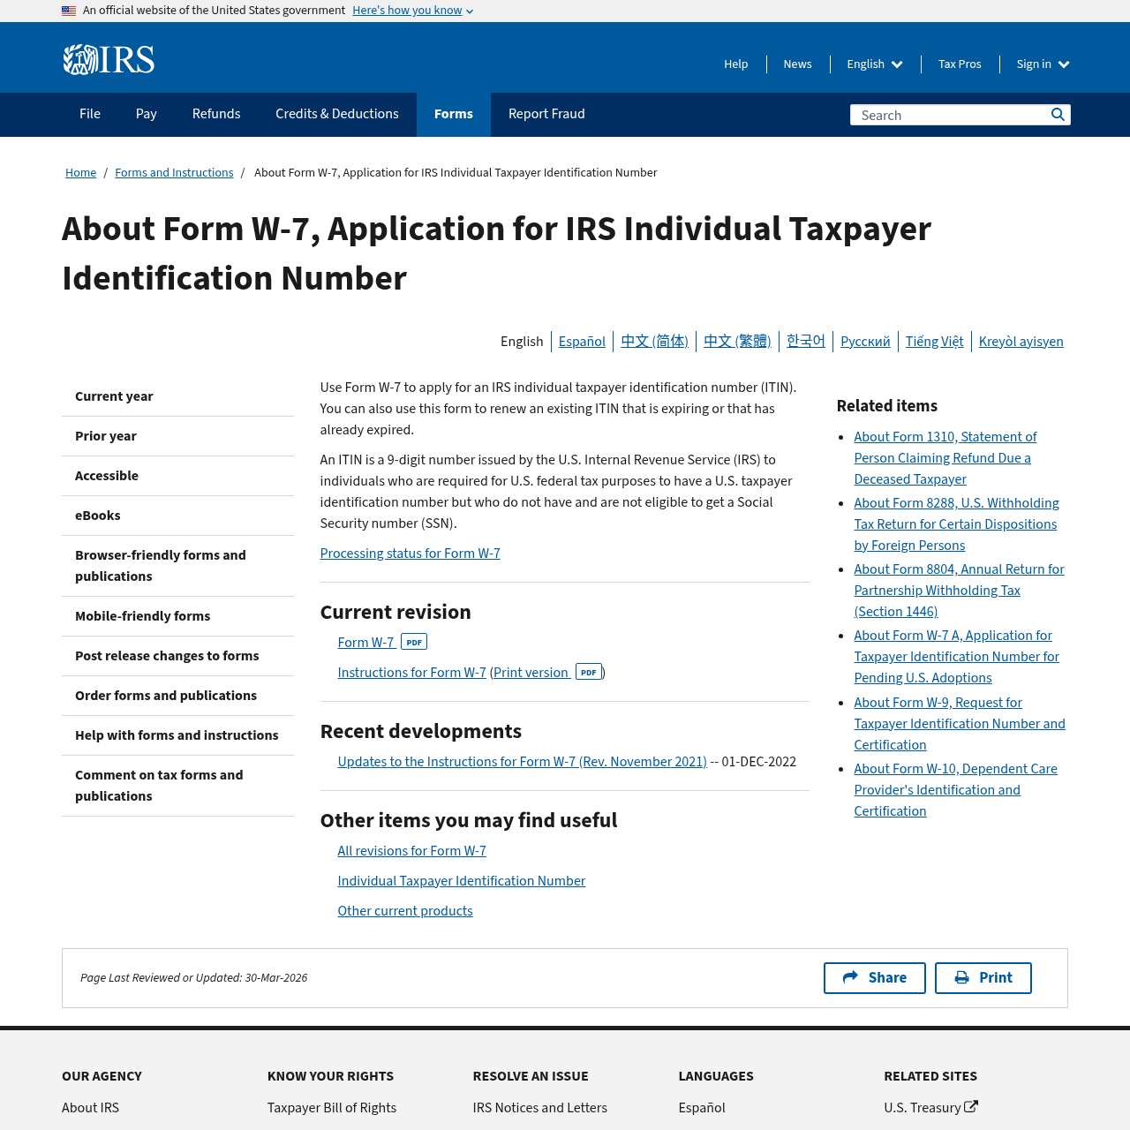Switch to 中文 (简体) version

(654, 342)
